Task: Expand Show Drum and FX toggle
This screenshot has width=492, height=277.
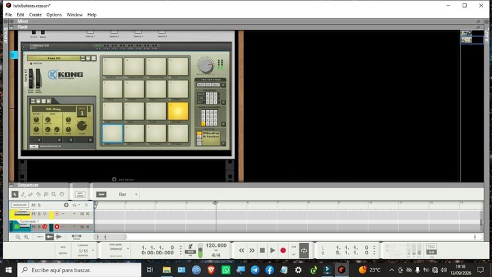Action: tap(34, 146)
